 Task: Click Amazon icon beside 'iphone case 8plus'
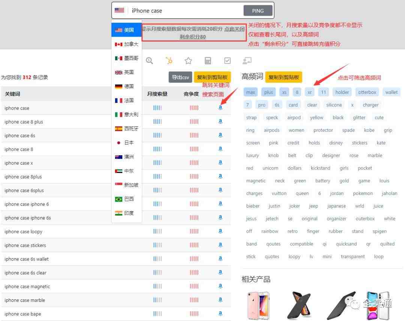pyautogui.click(x=220, y=176)
